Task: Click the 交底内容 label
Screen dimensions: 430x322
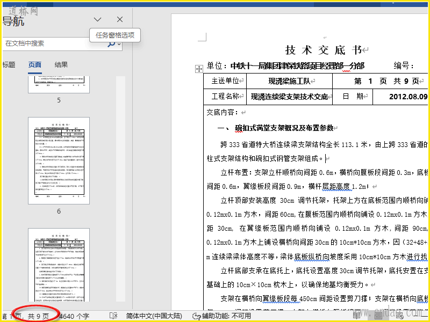Action: [223, 112]
